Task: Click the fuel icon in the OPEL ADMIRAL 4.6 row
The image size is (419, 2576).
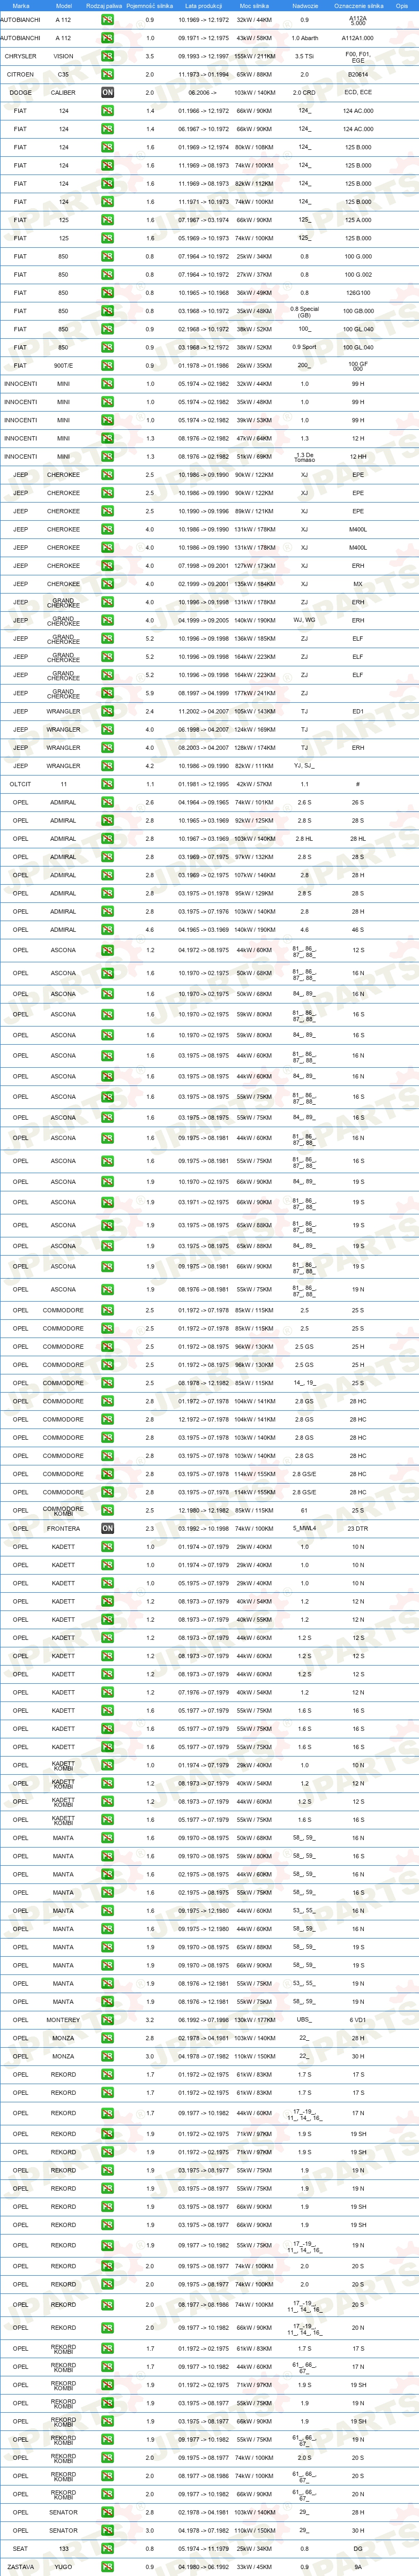Action: 107,929
